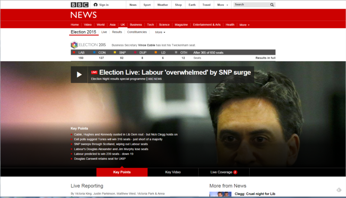Viewport: 346px width, 198px height.
Task: Open Weather in the top bar
Action: click(x=163, y=5)
